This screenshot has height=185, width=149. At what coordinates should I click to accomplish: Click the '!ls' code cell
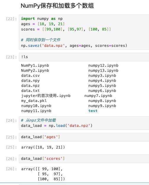tap(84, 57)
